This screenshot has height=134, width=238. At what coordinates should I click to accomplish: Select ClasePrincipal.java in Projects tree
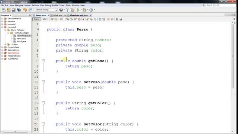pos(24,36)
